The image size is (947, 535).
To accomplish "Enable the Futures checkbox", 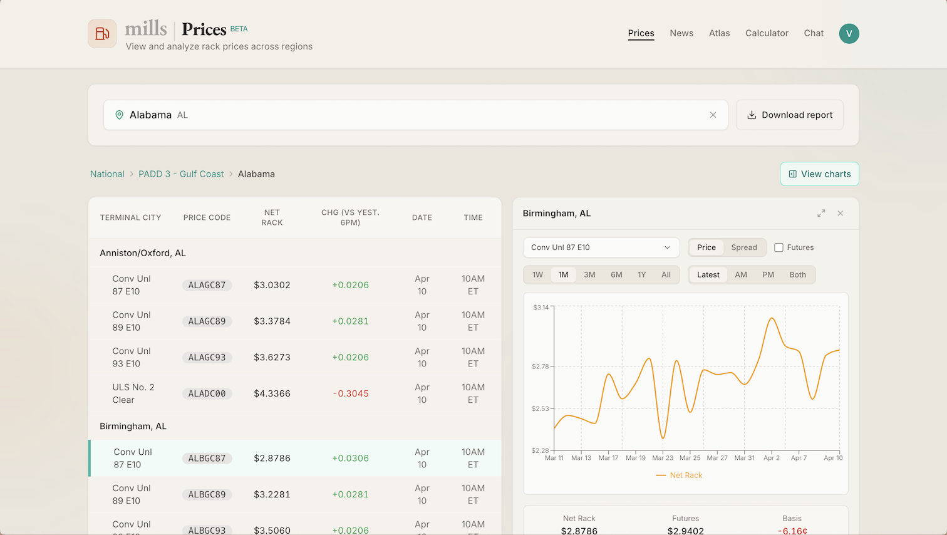I will 779,247.
